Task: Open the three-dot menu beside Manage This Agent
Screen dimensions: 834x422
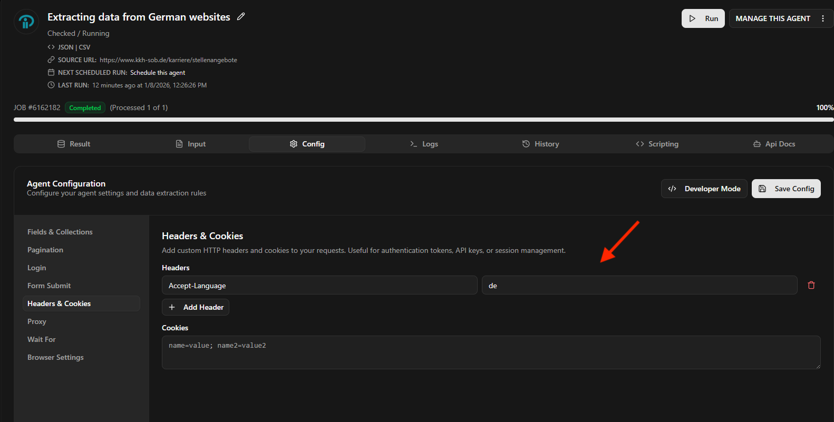Action: [822, 18]
